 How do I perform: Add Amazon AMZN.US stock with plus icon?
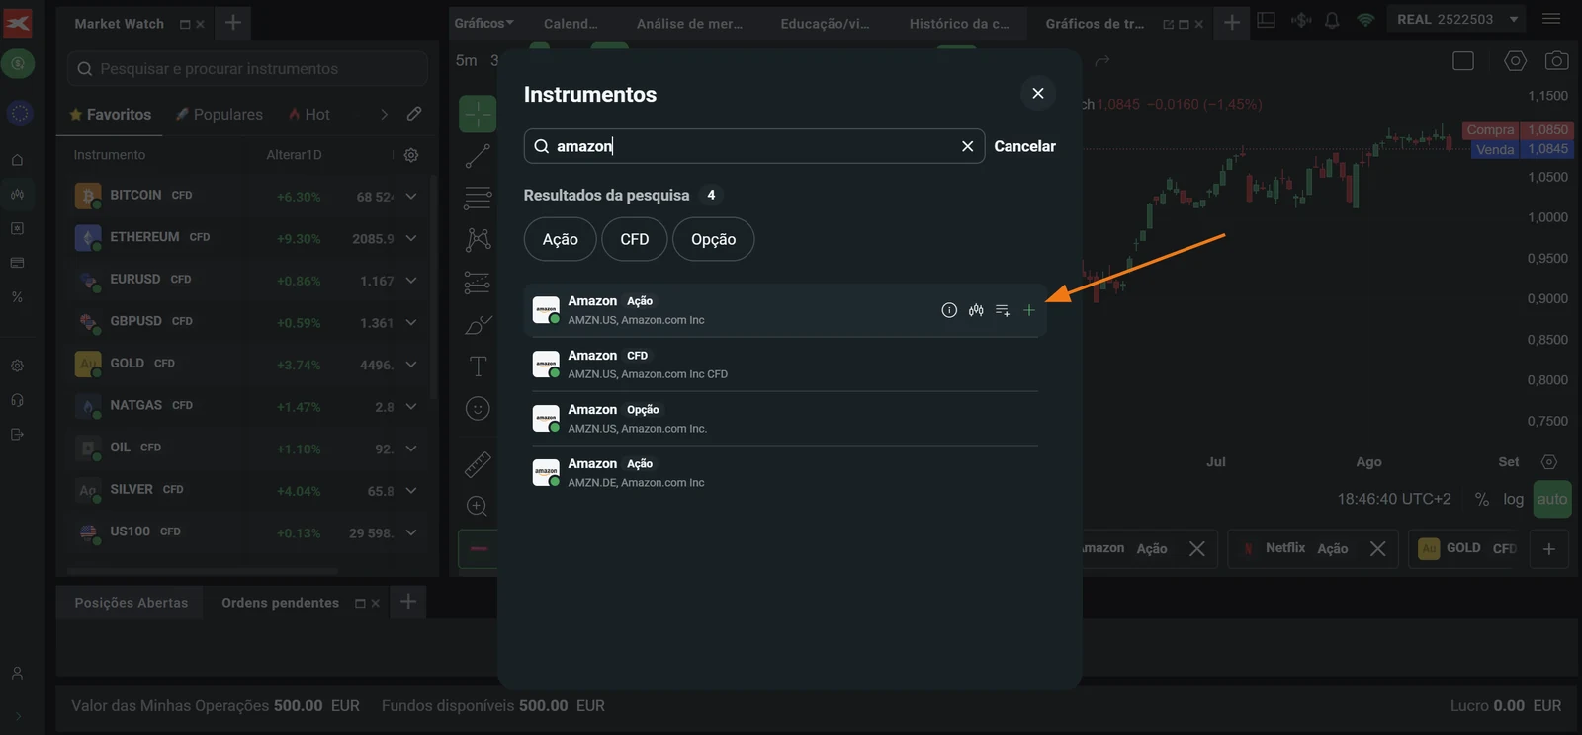click(x=1028, y=310)
